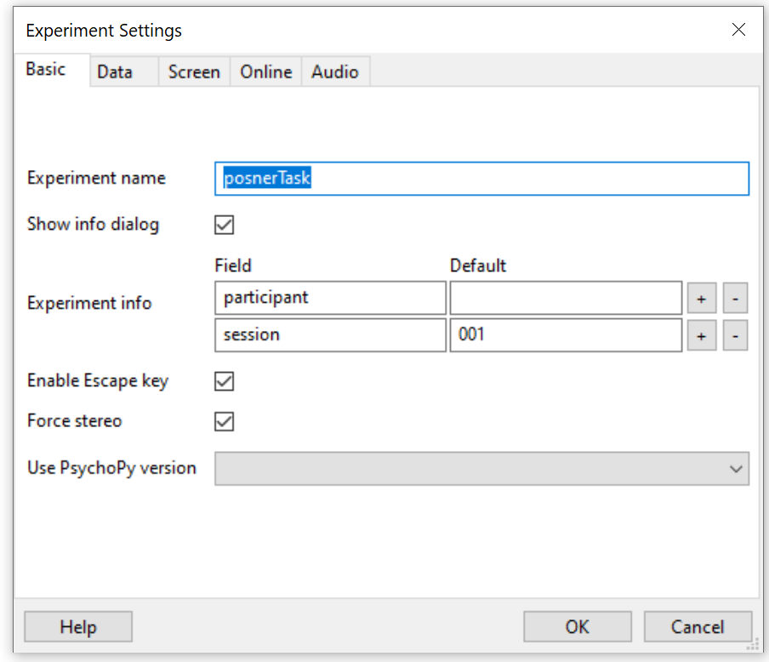Disable the Enable Escape key checkbox
Screen dimensions: 769x662
tap(225, 381)
